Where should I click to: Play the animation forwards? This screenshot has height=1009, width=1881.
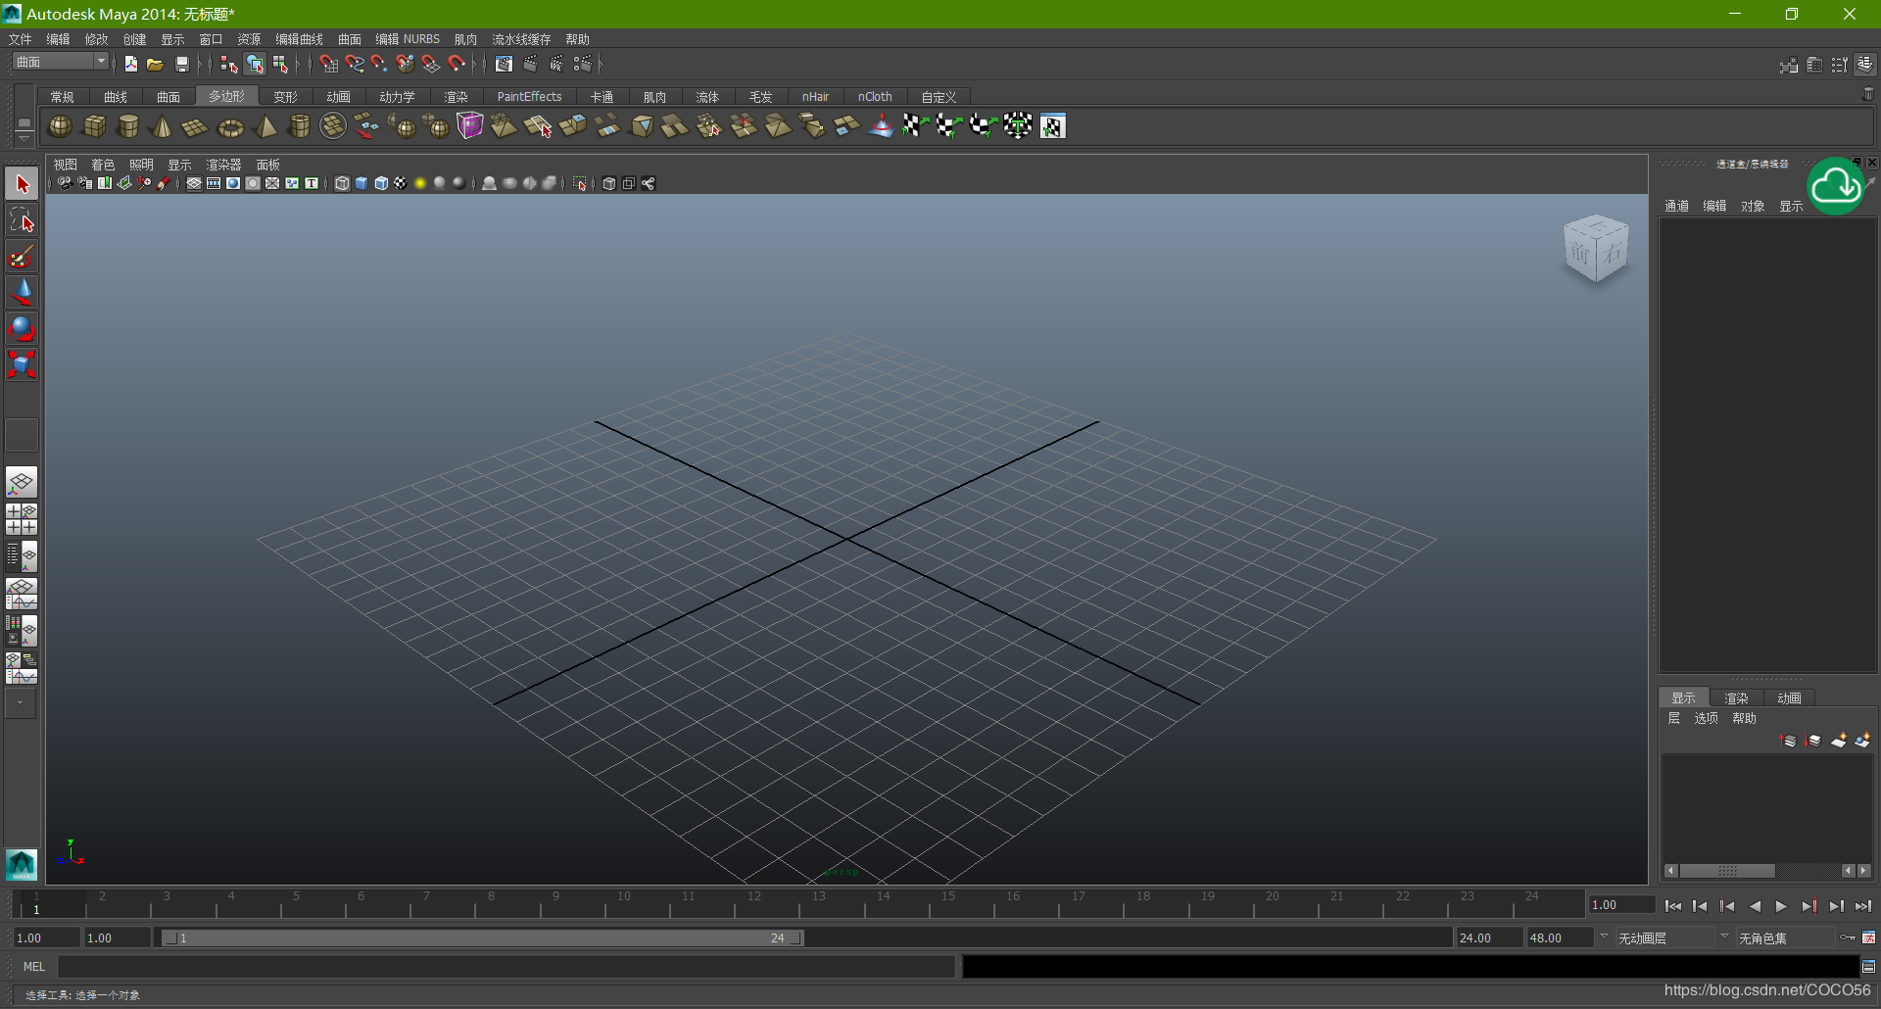1781,906
